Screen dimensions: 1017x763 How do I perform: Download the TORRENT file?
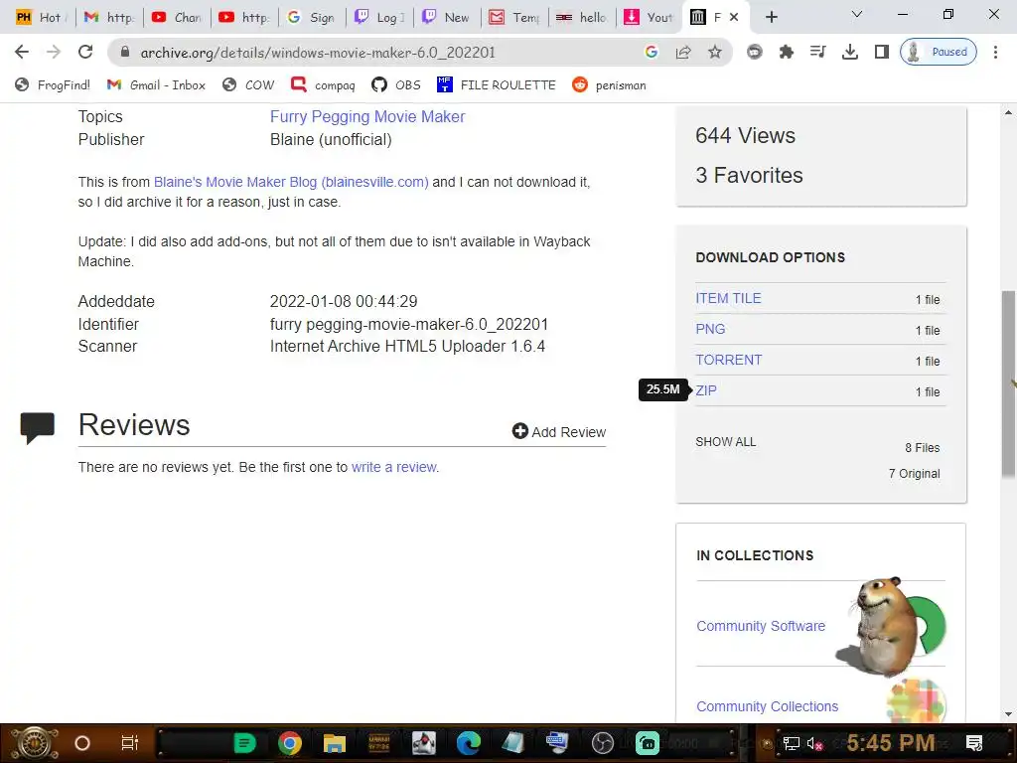click(728, 360)
